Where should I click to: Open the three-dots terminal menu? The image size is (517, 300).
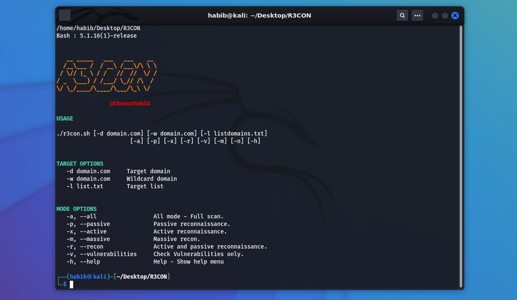(417, 15)
